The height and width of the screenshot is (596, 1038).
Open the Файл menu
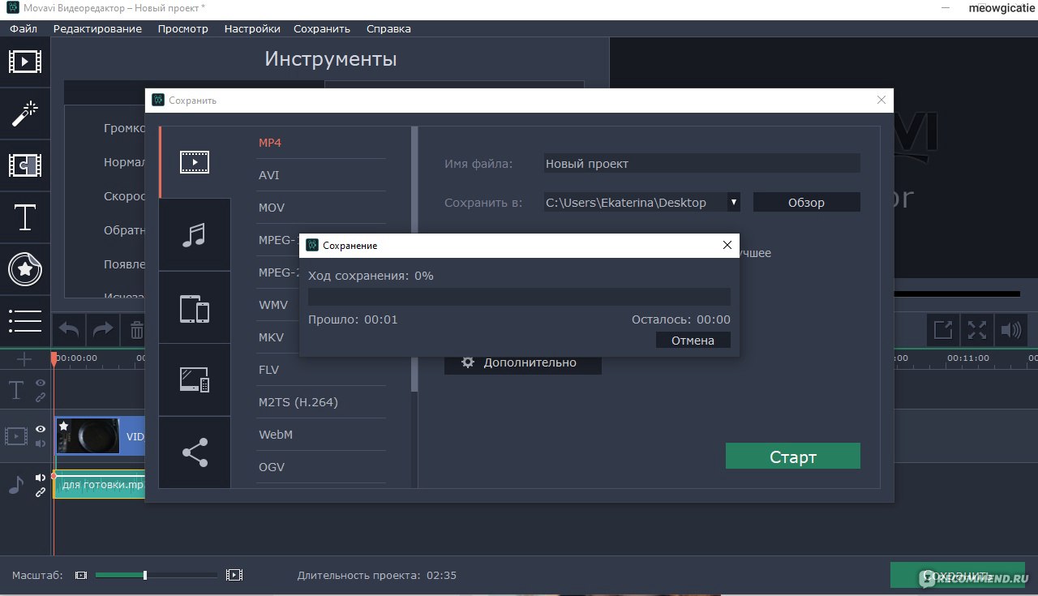tap(24, 28)
